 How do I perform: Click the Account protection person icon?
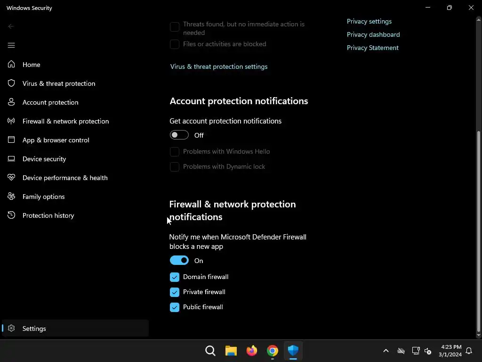[x=11, y=102]
